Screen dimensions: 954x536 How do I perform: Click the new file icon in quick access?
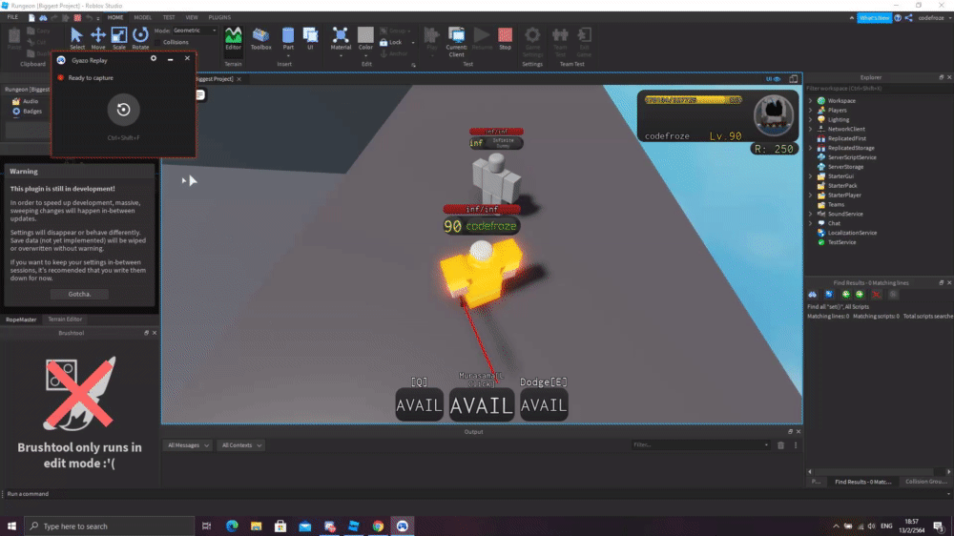31,17
